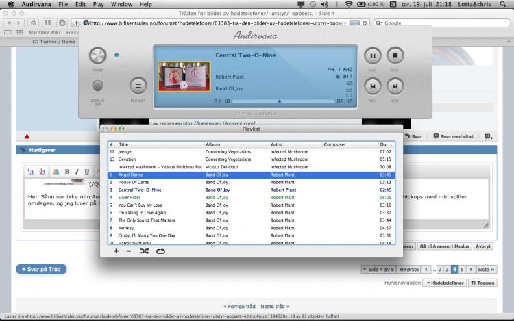The width and height of the screenshot is (514, 321).
Task: Sort playlist by Title column
Action: pyautogui.click(x=160, y=144)
